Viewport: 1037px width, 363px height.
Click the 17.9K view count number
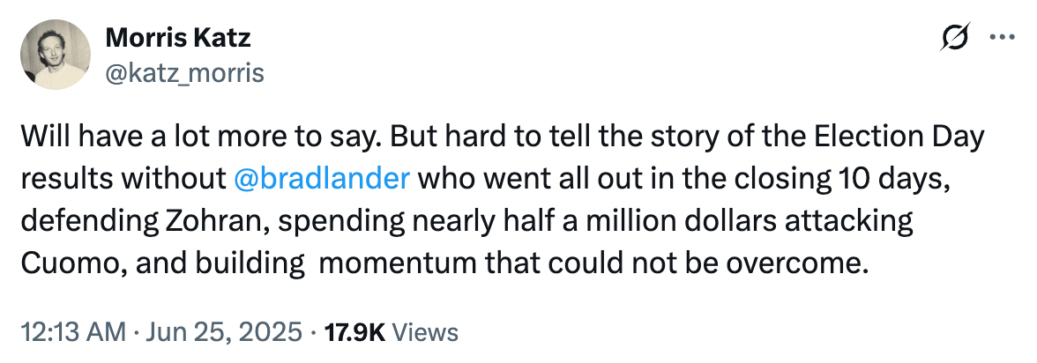354,332
